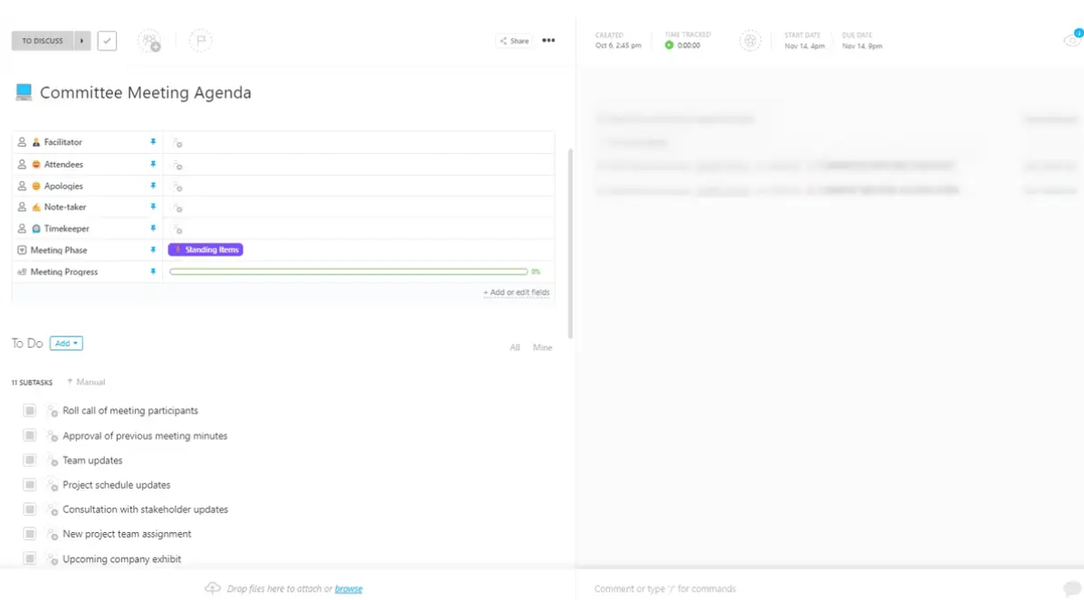The image size is (1084, 600).
Task: Assign user to Roll call subtask
Action: click(52, 411)
